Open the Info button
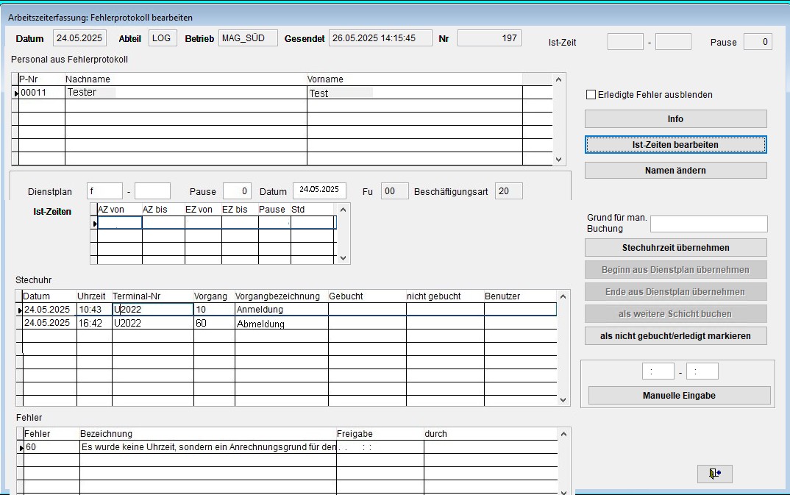Screen dimensions: 790x495 (676, 119)
